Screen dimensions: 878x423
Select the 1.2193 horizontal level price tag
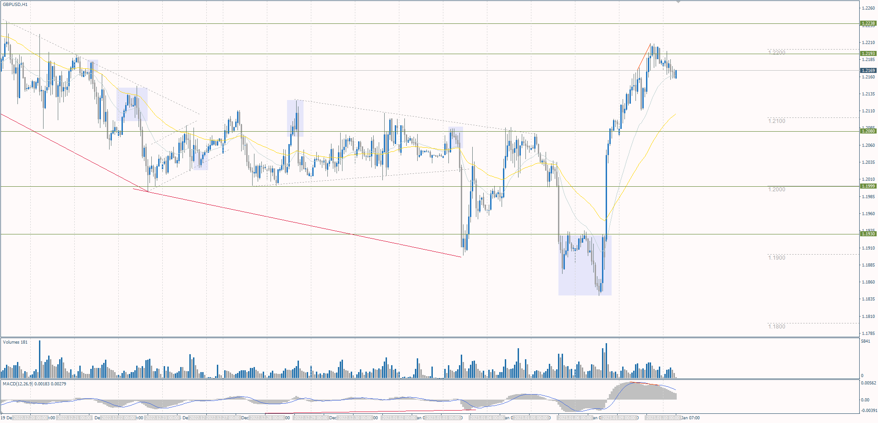click(x=868, y=54)
